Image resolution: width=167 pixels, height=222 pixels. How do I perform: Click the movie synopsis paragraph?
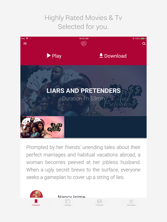[x=83, y=162]
